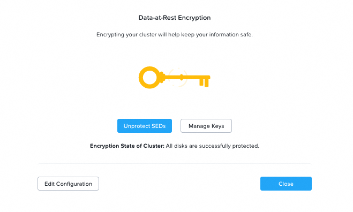This screenshot has height=212, width=353.
Task: Dismiss the dialog with the blue Close button
Action: point(286,184)
